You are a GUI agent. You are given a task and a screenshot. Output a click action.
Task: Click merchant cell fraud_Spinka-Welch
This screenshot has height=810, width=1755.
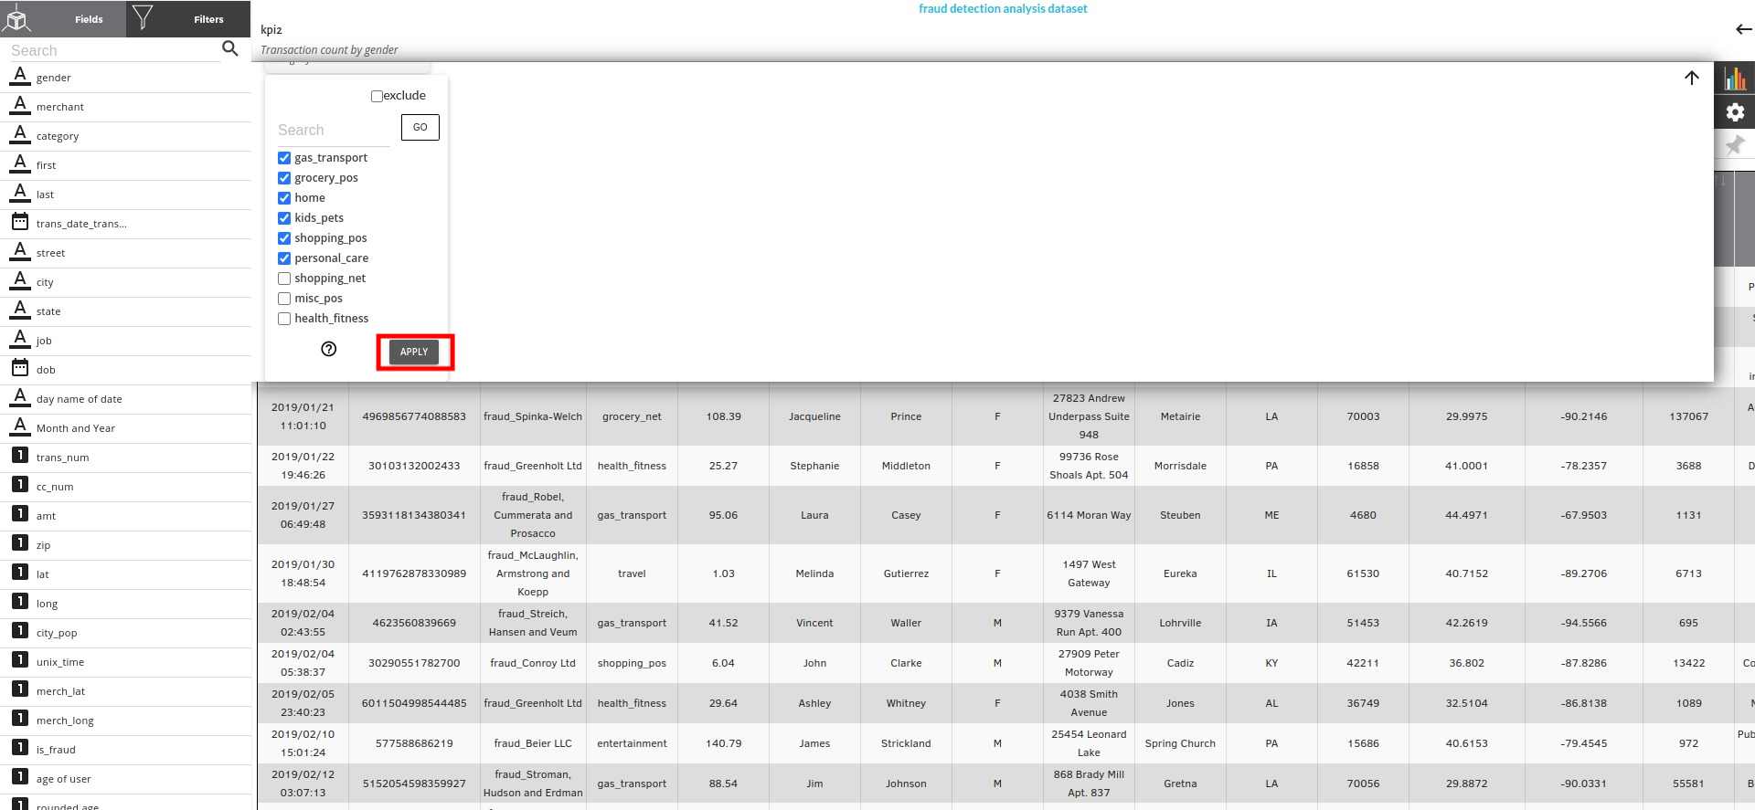533,416
